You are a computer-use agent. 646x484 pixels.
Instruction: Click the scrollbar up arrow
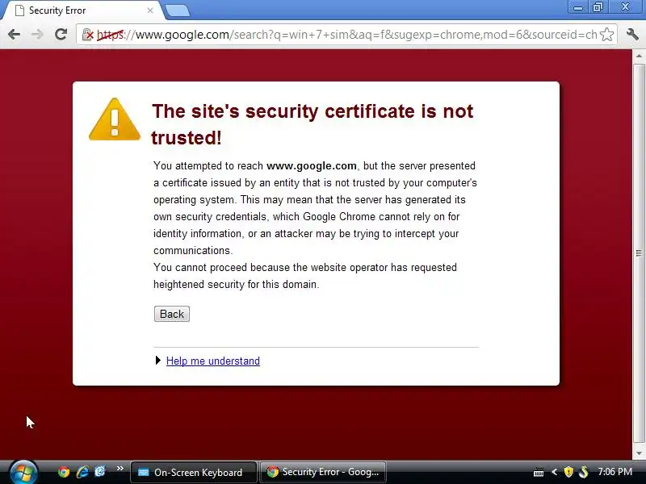point(639,55)
